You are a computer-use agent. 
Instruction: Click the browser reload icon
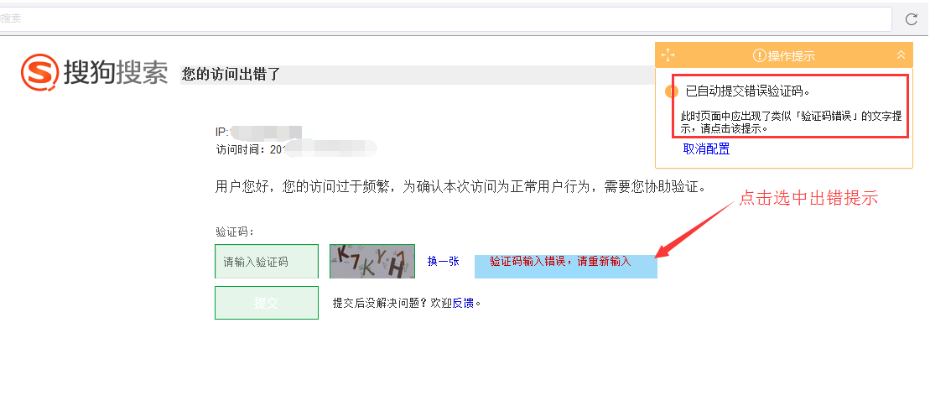coord(912,19)
